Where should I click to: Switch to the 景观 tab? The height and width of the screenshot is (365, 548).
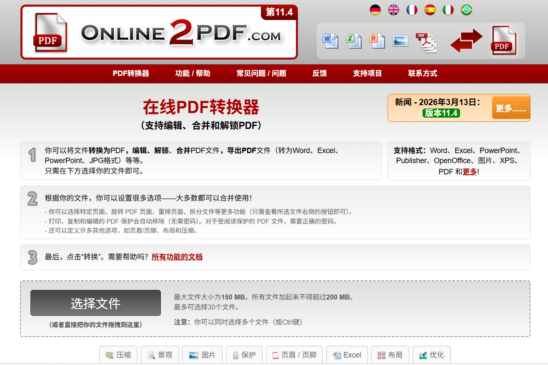tap(160, 355)
